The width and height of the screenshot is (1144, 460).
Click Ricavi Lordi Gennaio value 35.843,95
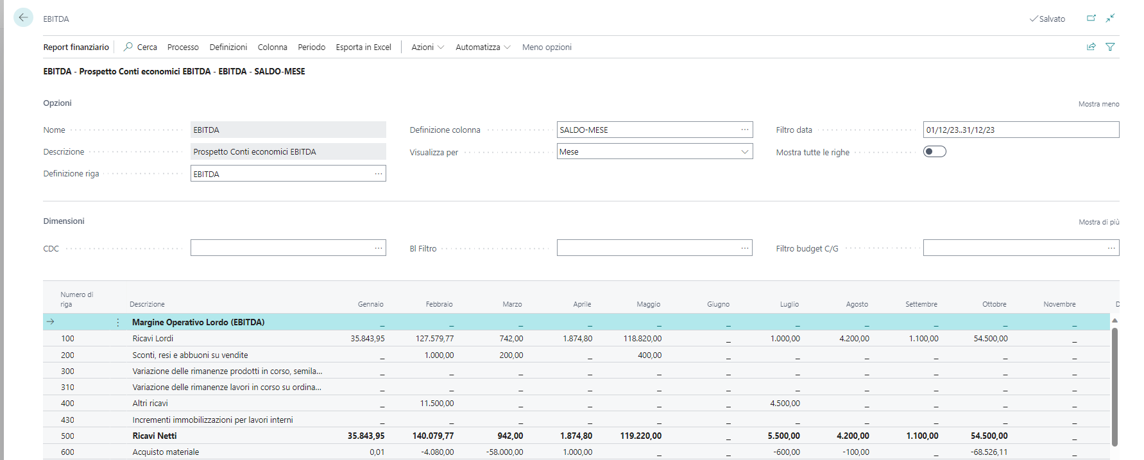pyautogui.click(x=367, y=338)
